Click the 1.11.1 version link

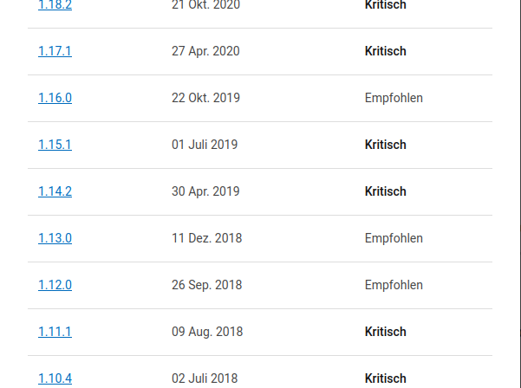(55, 332)
